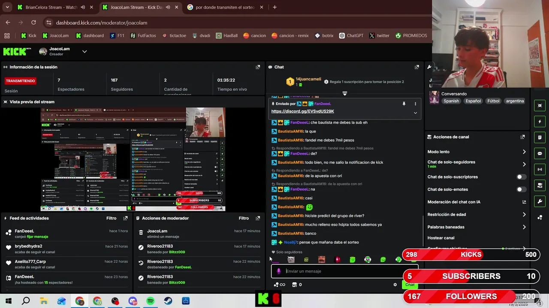The height and width of the screenshot is (308, 549).
Task: Click the lightning bolt sidebar icon
Action: tap(540, 121)
